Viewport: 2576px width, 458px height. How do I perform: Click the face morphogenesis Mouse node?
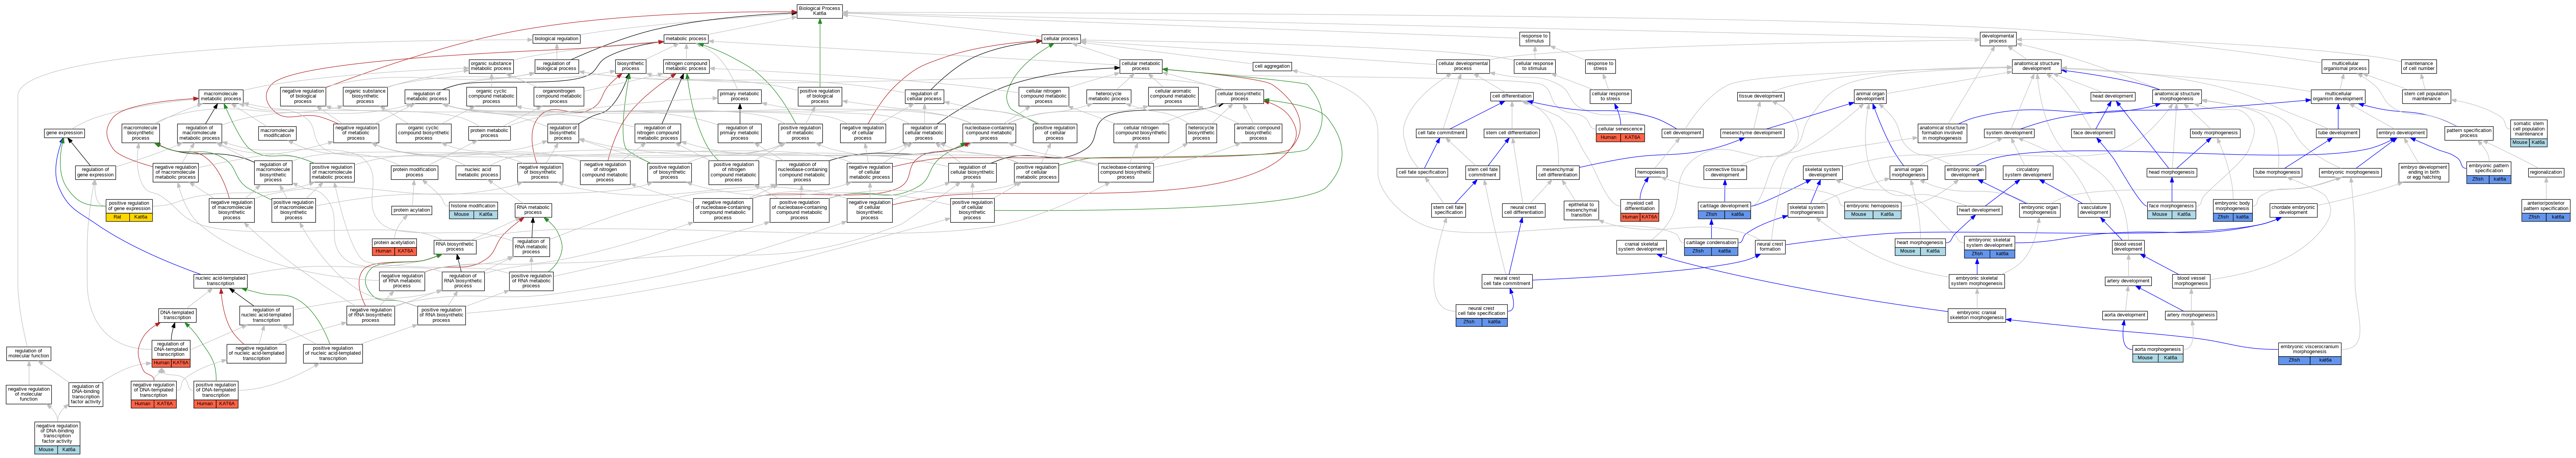coord(2171,210)
